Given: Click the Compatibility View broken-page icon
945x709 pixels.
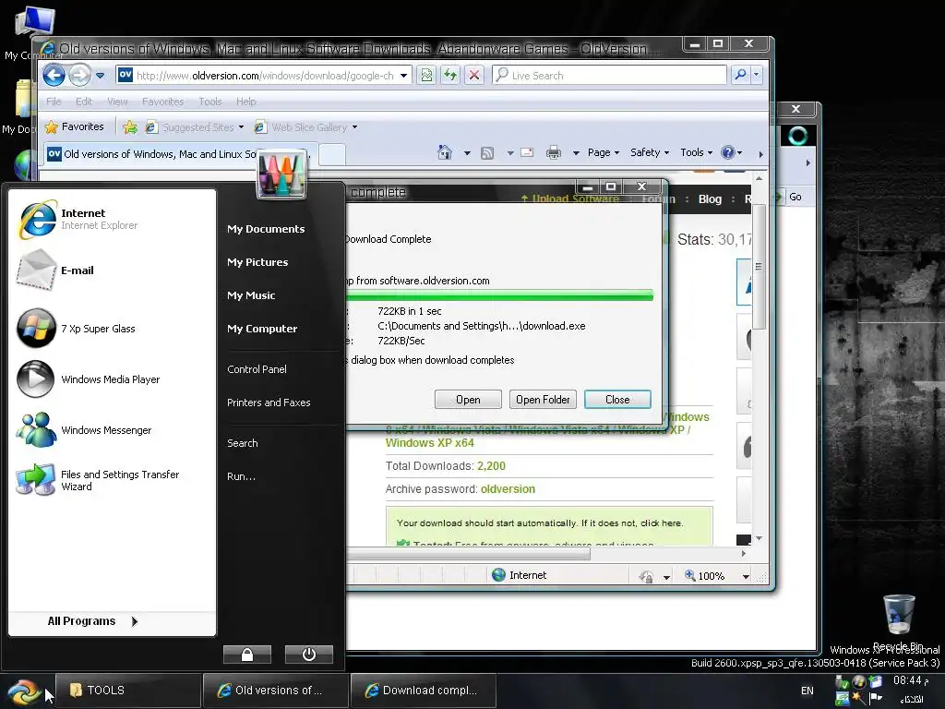Looking at the screenshot, I should 426,76.
